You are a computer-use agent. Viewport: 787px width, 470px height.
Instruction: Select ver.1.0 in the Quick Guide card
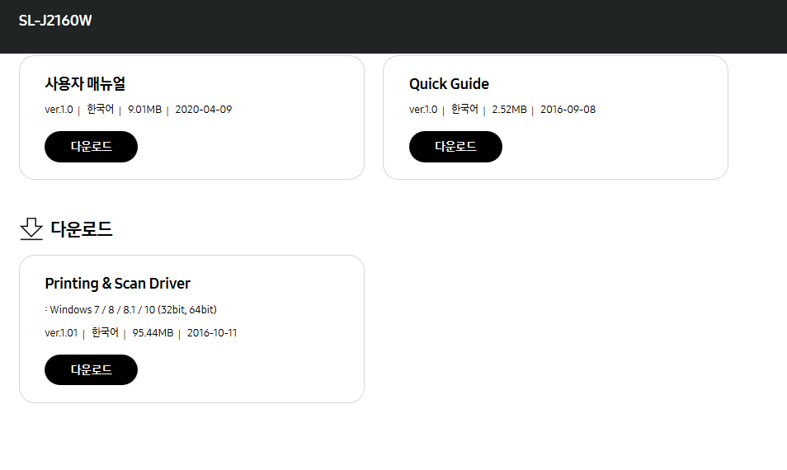click(423, 110)
